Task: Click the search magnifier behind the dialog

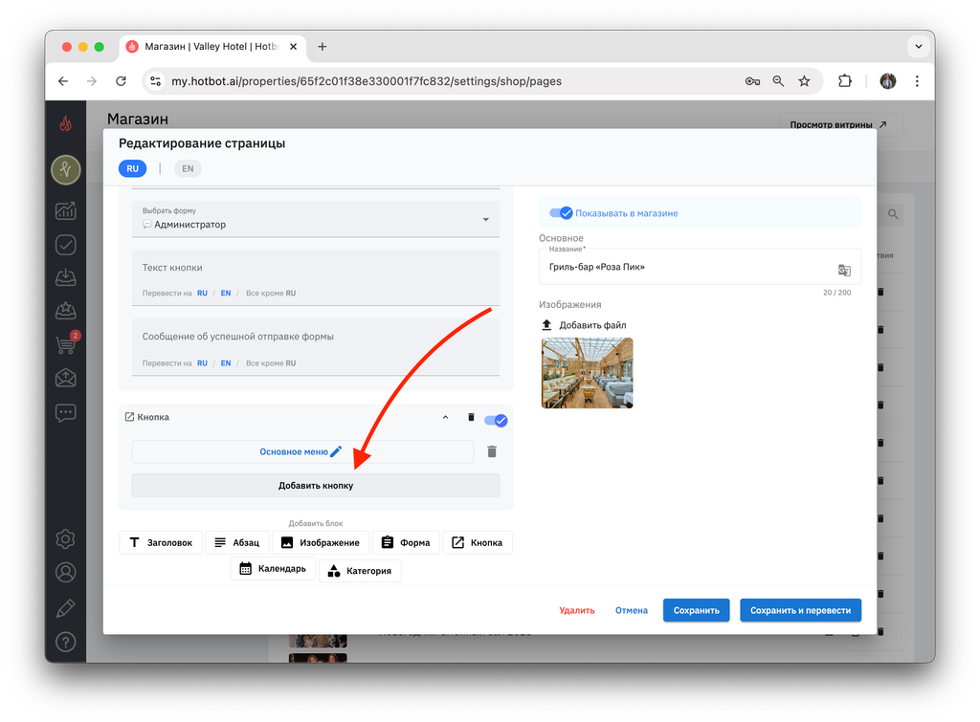Action: coord(893,214)
